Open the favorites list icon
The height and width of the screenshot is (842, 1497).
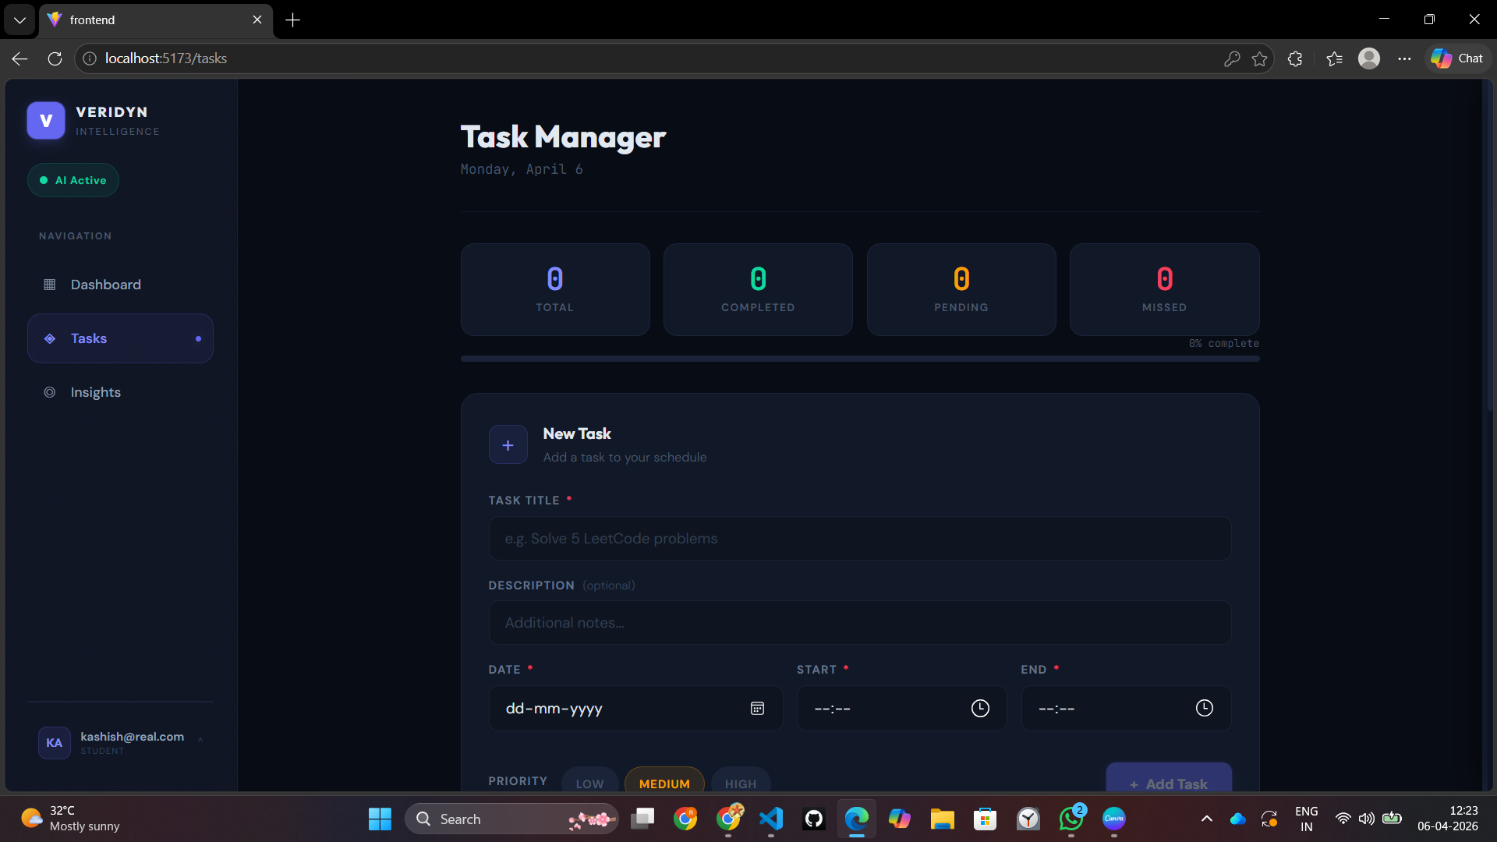[1334, 58]
